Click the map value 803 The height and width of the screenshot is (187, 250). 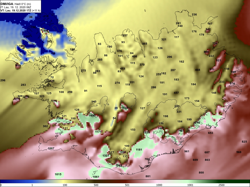pyautogui.click(x=207, y=160)
